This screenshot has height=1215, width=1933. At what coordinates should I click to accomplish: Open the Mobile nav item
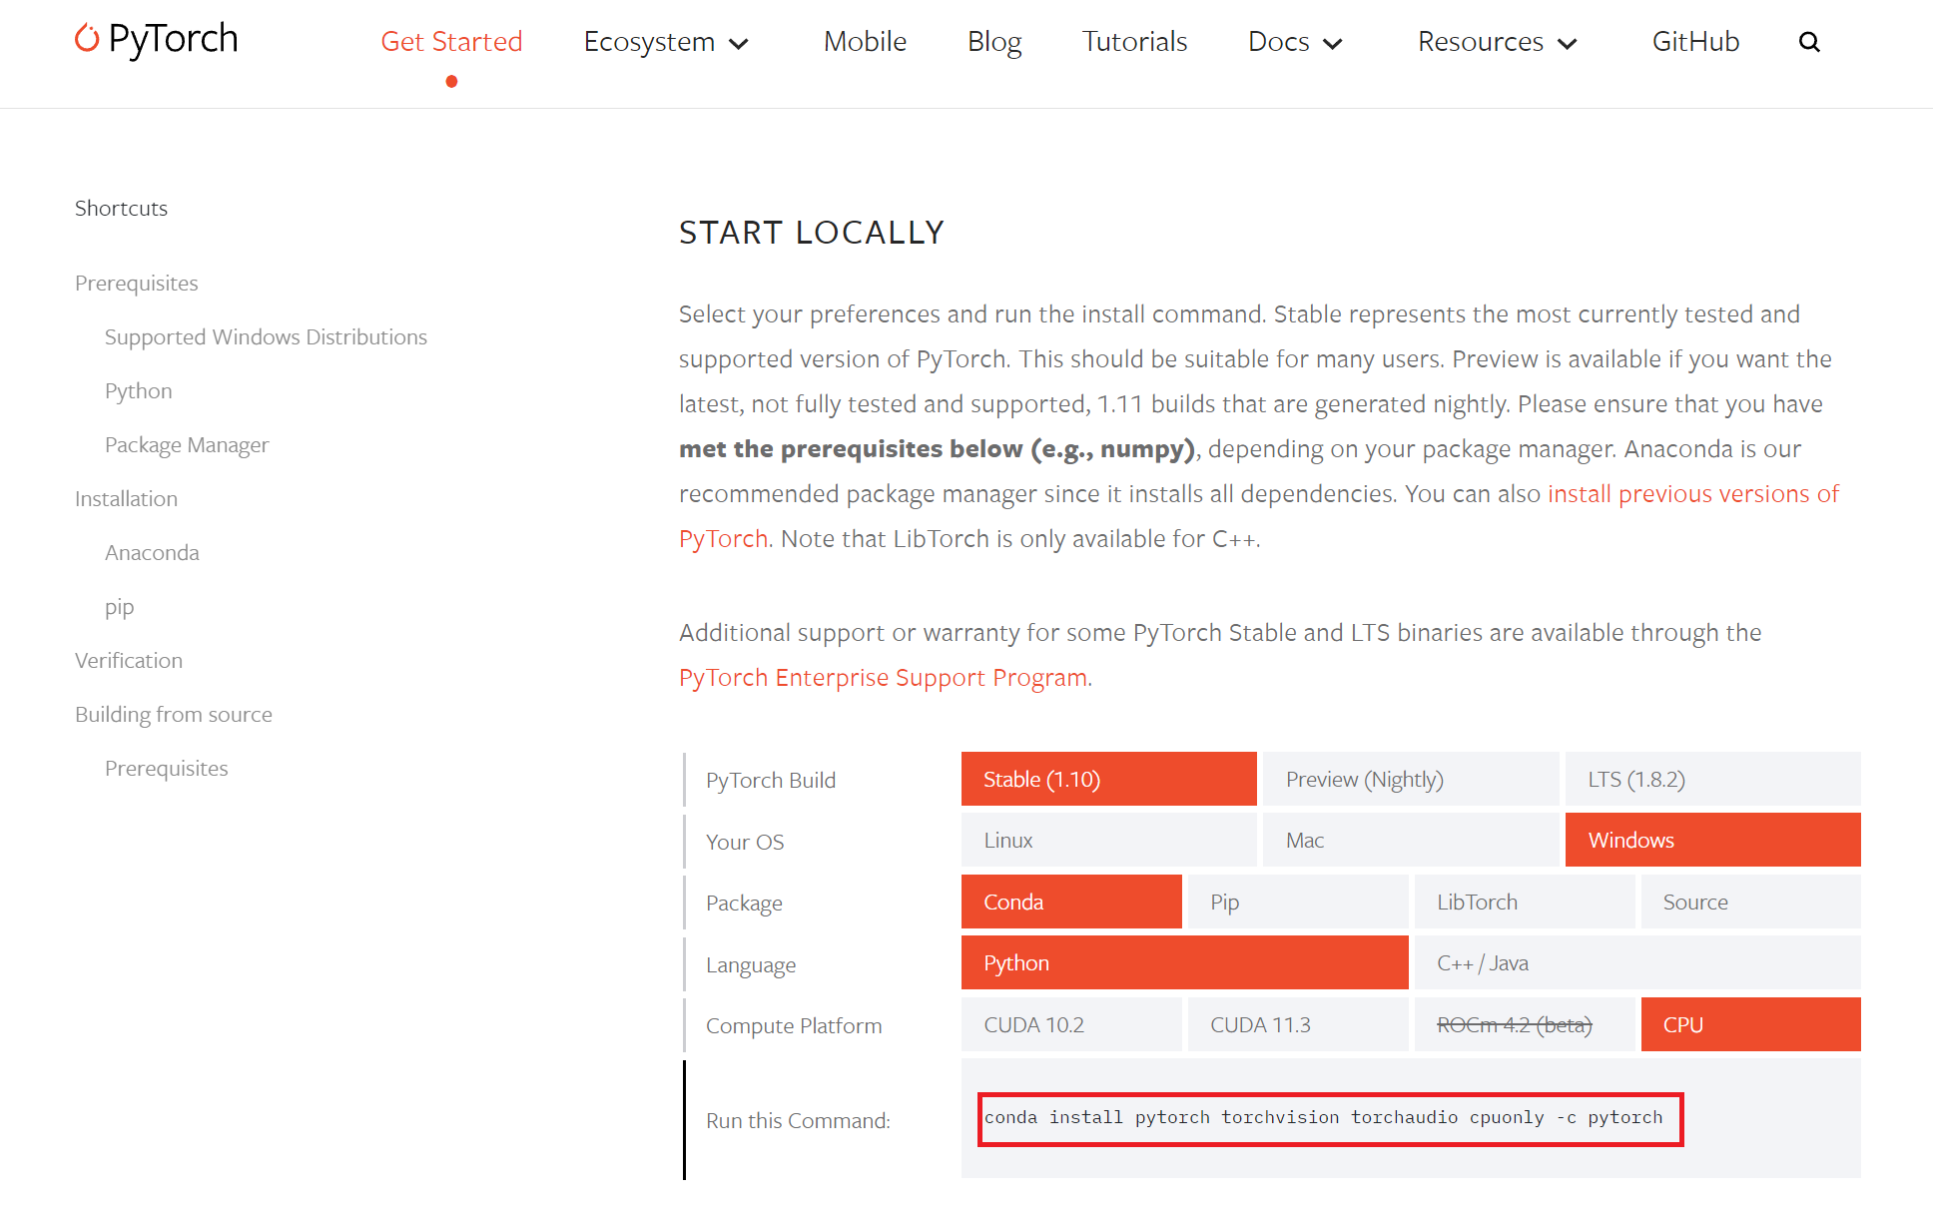(865, 42)
